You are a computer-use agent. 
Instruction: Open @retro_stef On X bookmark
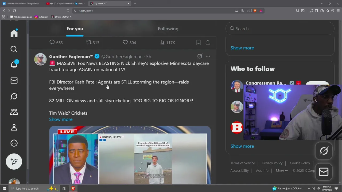tap(61, 17)
